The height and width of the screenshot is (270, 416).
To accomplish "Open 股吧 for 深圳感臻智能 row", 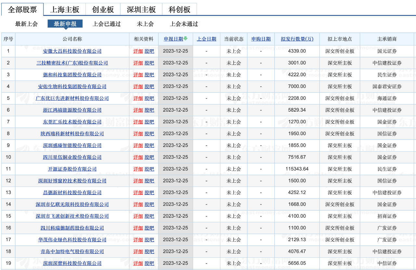I will 149,145.
